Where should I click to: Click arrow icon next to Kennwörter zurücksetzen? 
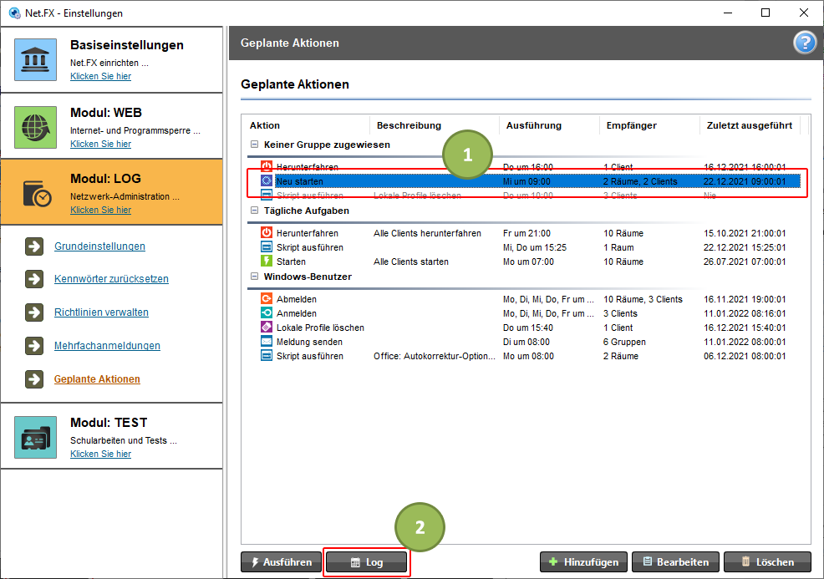34,279
